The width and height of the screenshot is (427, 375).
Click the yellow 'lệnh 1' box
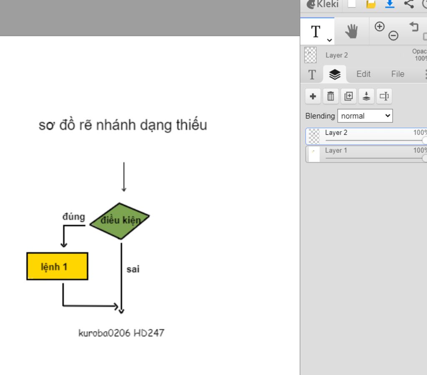[57, 266]
